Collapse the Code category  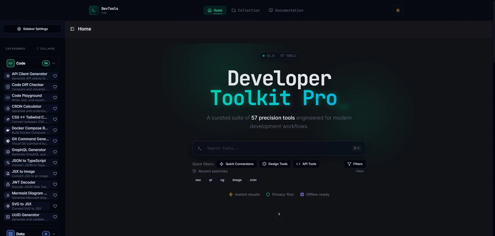(x=54, y=63)
